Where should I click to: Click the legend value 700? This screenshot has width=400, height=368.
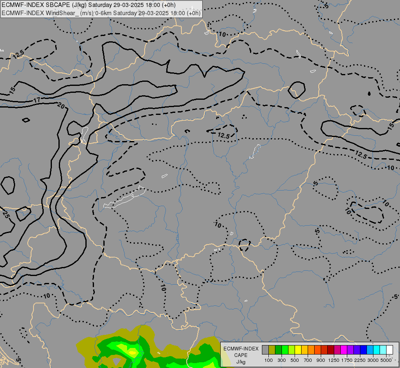pos(308,360)
